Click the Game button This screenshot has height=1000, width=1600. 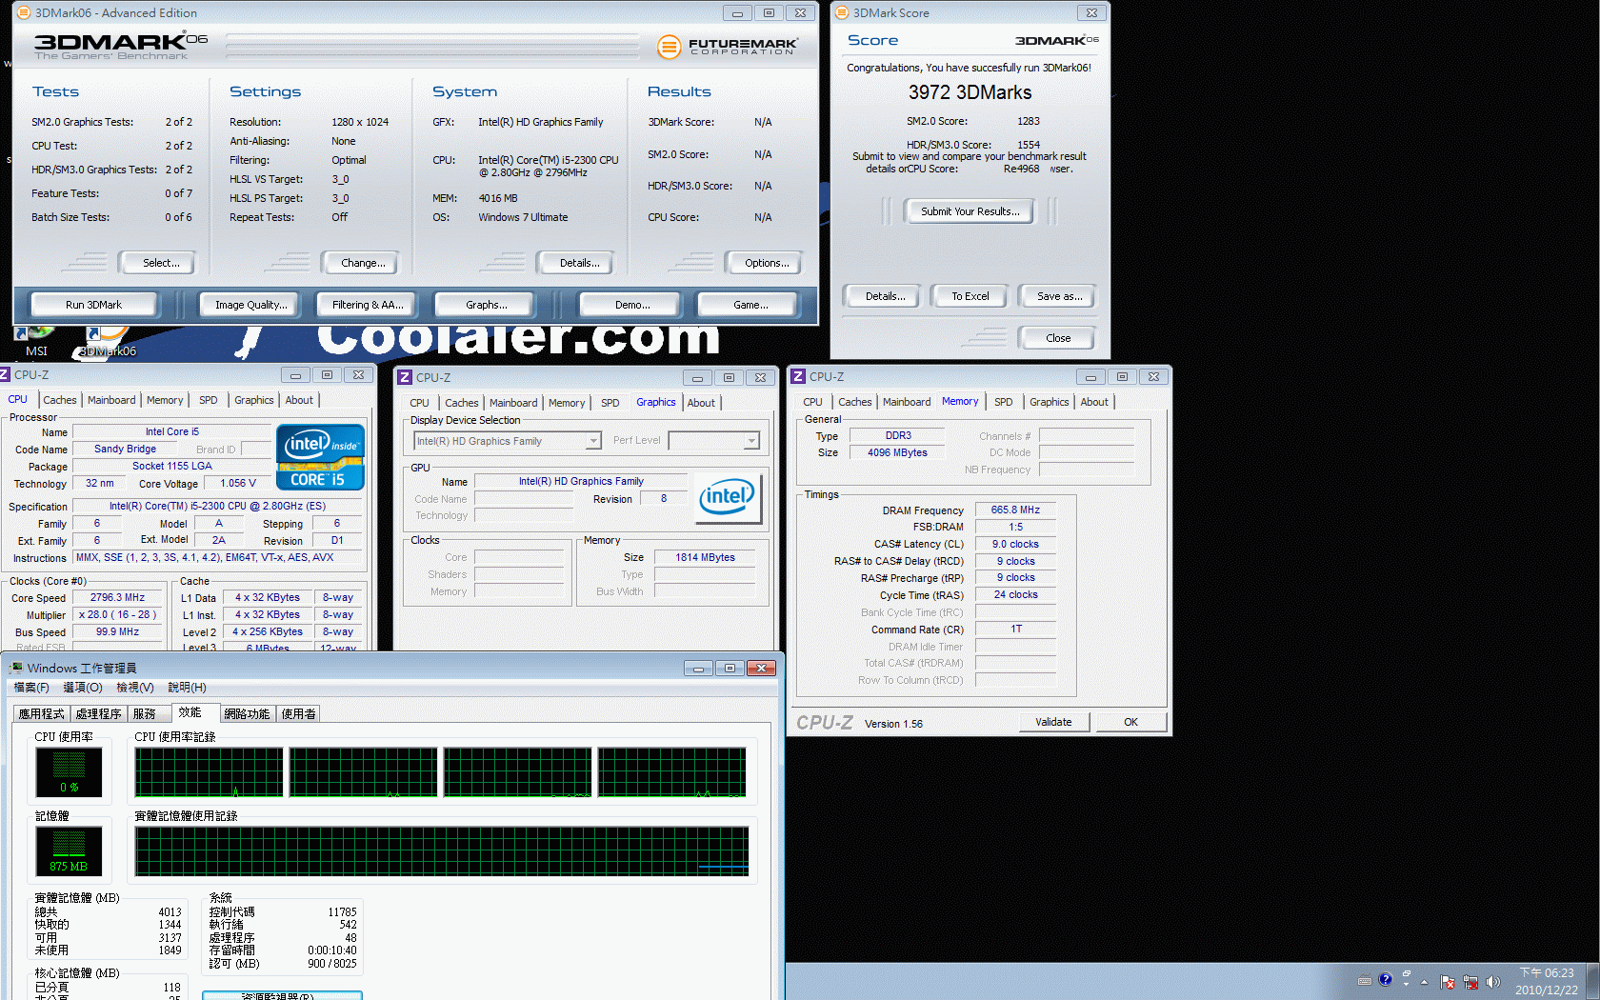[x=750, y=305]
